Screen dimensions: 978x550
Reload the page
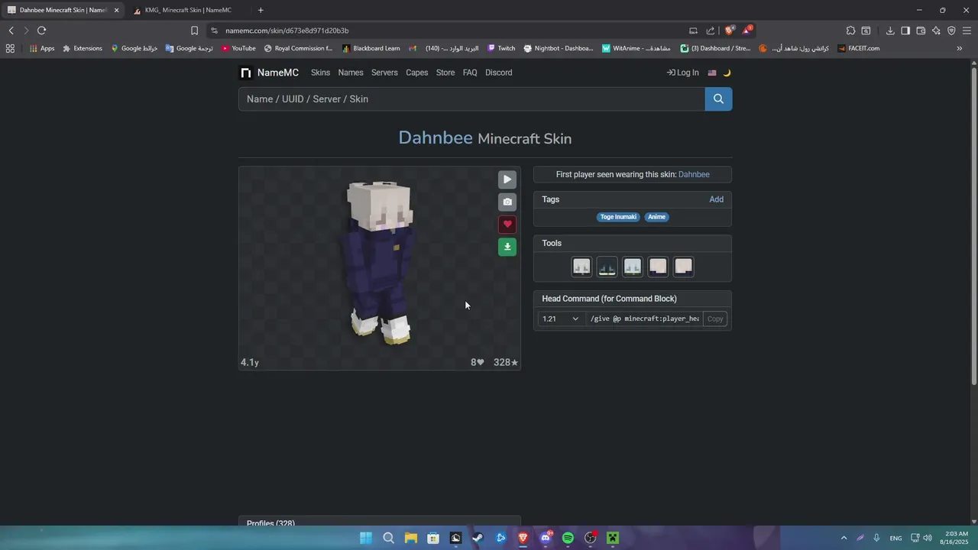coord(41,31)
